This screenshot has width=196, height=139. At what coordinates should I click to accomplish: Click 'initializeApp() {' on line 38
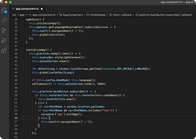(x=39, y=50)
